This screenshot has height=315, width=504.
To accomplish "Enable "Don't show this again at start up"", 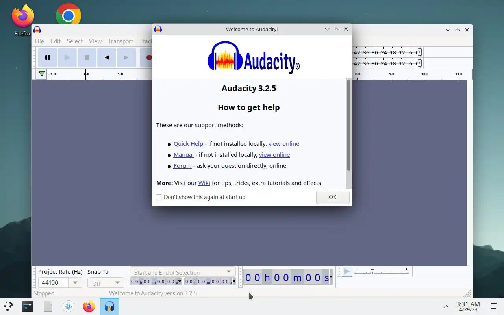I will 159,197.
